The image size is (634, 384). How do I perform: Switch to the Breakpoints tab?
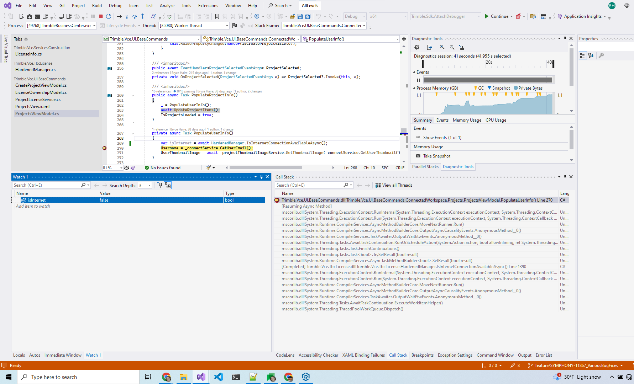(x=422, y=355)
